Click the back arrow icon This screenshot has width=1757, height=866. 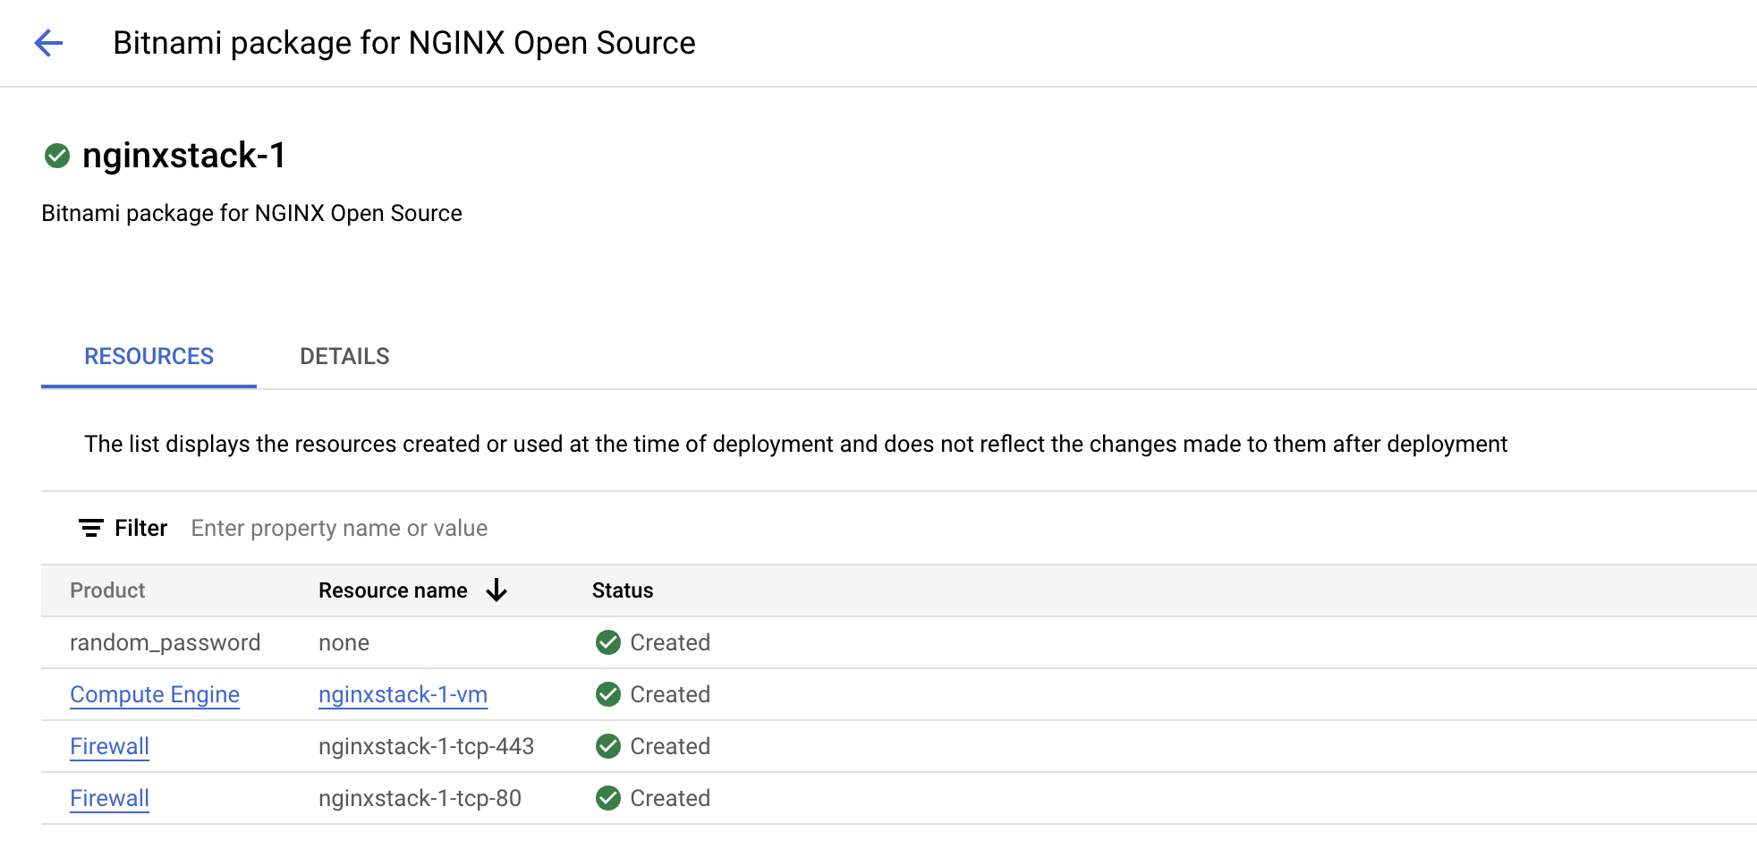pos(48,43)
